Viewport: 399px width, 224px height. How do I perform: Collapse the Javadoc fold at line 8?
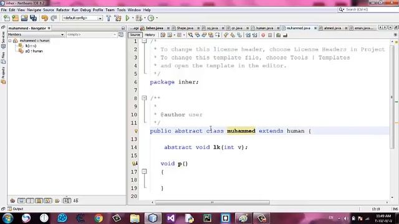tap(144, 98)
